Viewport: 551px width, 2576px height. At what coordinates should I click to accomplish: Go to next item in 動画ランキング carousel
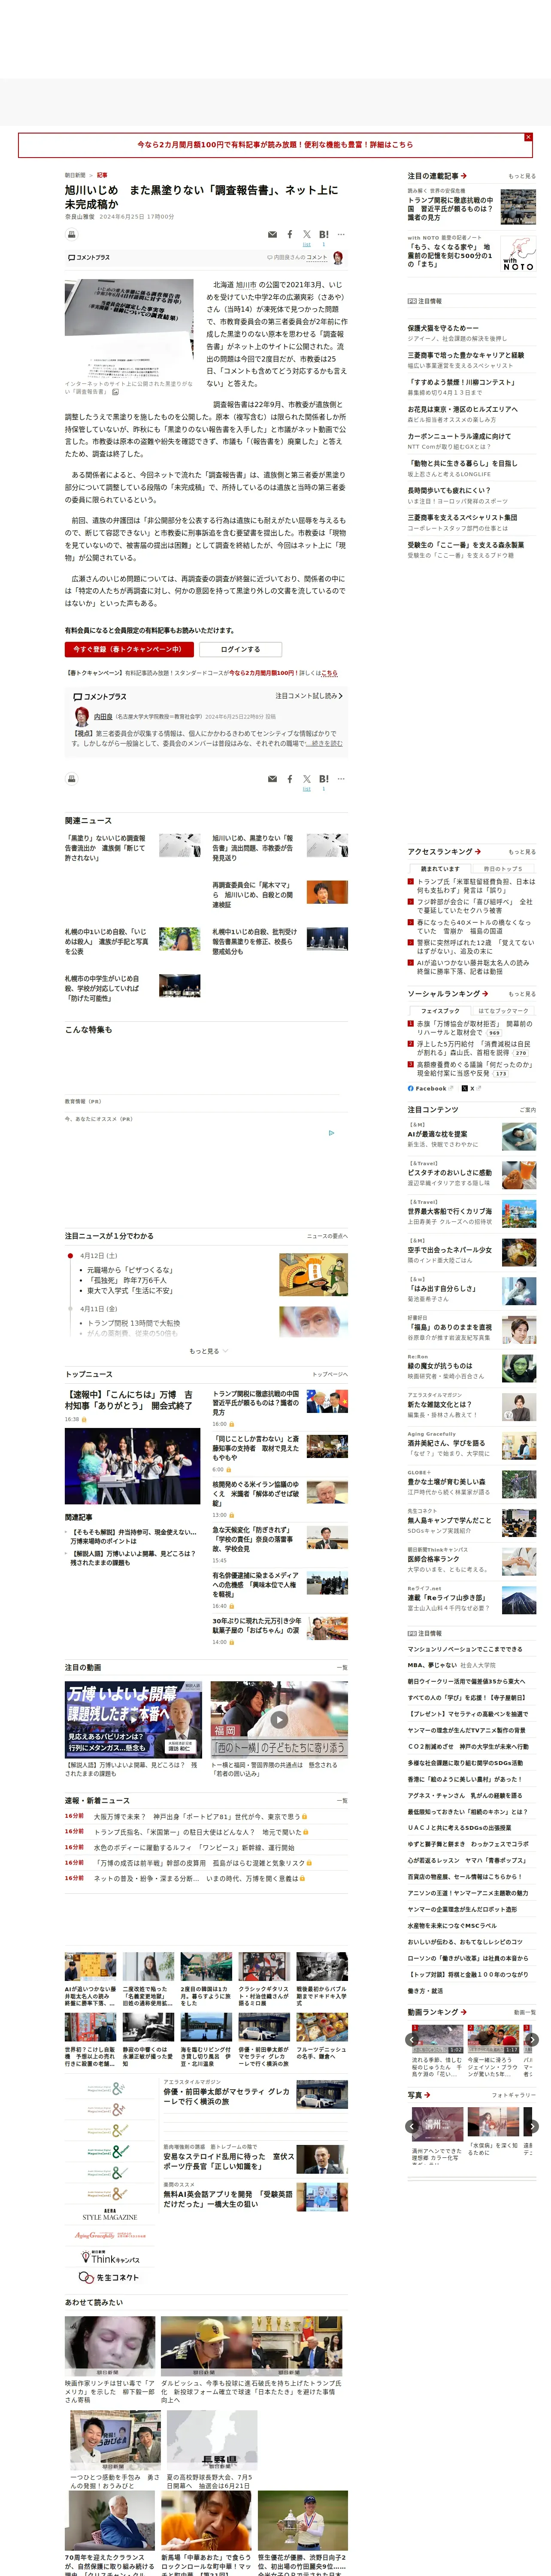[x=532, y=2040]
